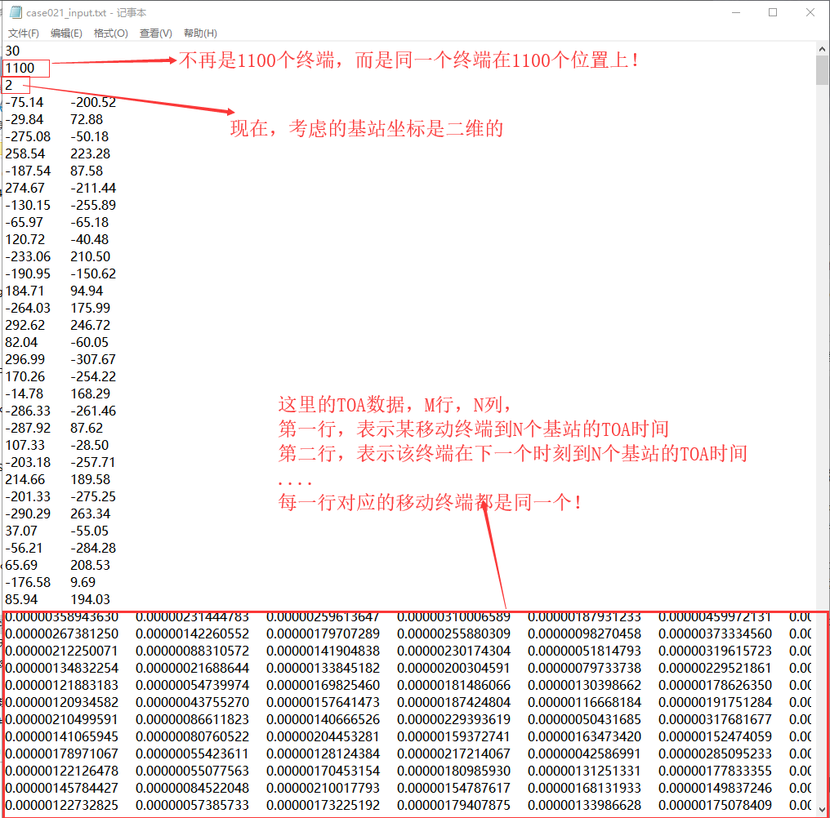This screenshot has height=818, width=830.
Task: Open the 格式(O) menu
Action: tap(110, 33)
